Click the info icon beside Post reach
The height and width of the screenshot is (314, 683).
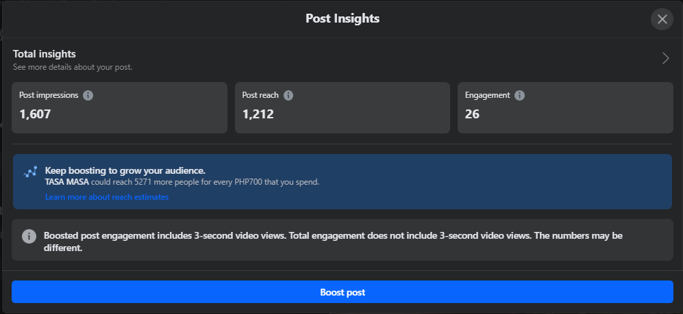288,95
